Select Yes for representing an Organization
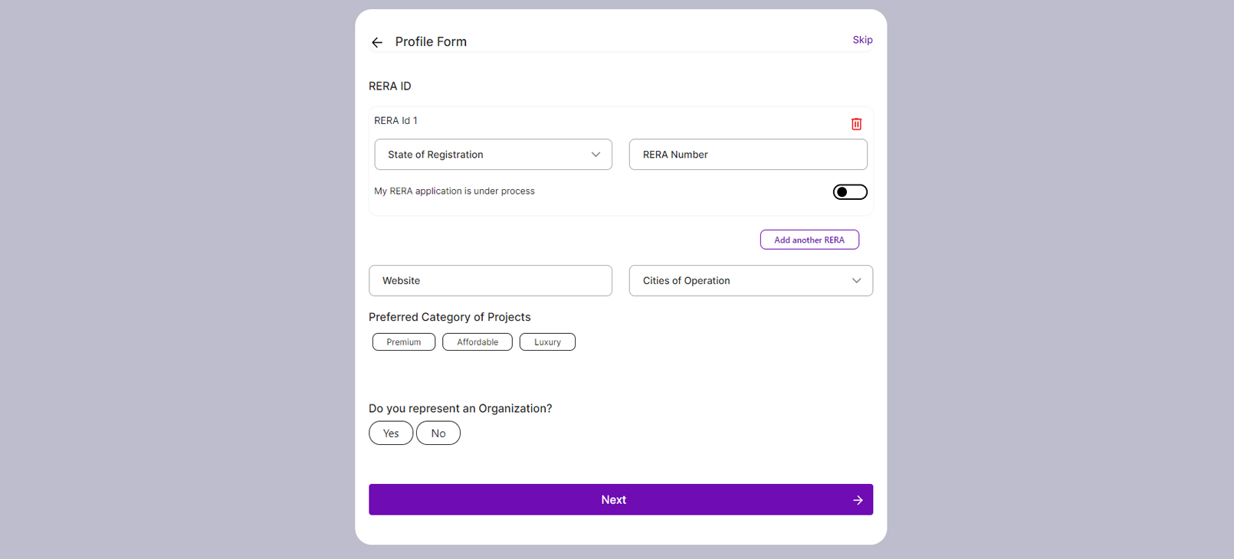 click(x=391, y=433)
